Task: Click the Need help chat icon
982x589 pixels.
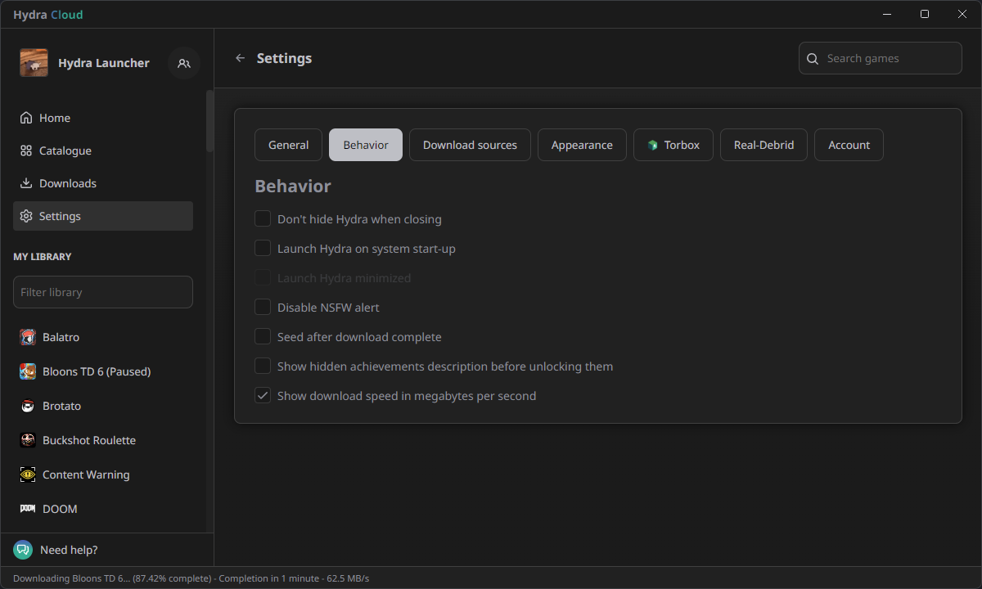Action: (x=23, y=550)
